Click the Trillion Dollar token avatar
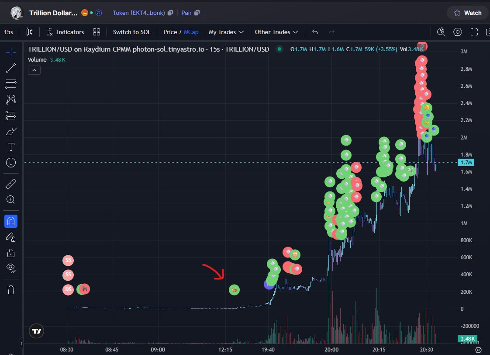Viewport: 490px width, 355px height. click(17, 13)
